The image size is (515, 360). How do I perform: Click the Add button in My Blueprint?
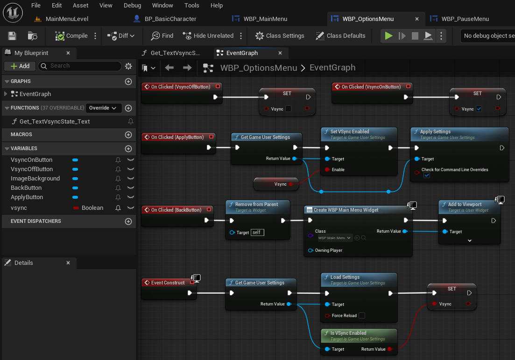pos(20,66)
